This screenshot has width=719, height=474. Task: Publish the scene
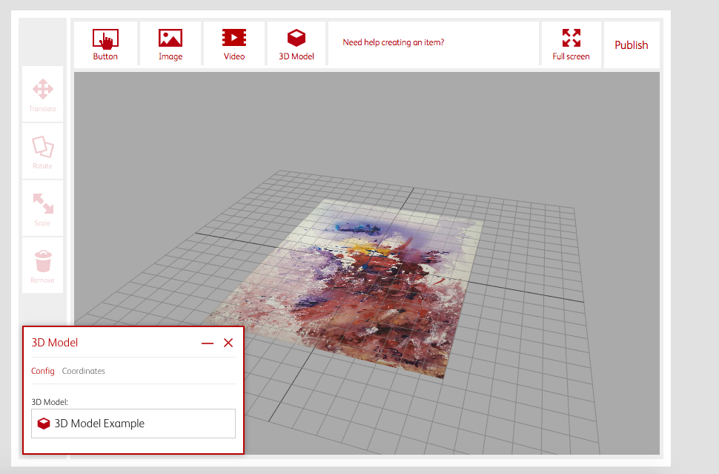tap(632, 45)
